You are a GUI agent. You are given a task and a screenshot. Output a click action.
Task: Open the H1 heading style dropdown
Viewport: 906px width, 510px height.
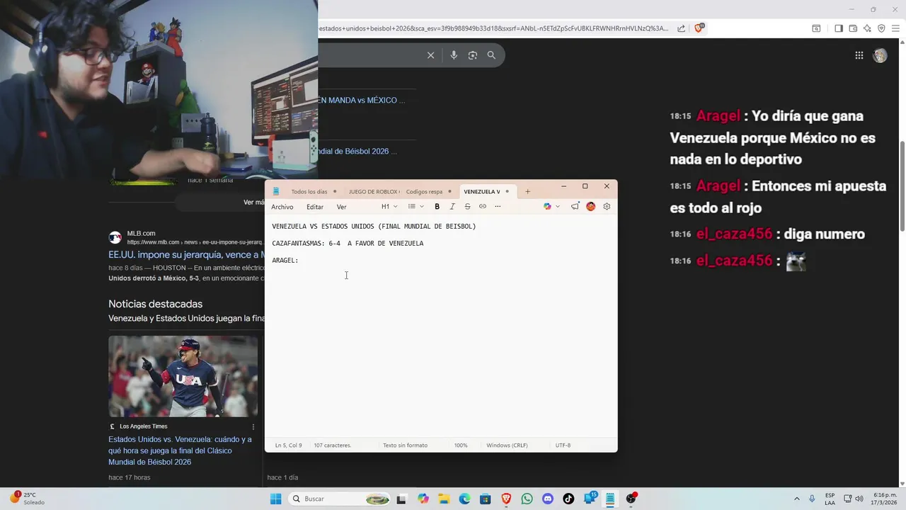pos(389,207)
